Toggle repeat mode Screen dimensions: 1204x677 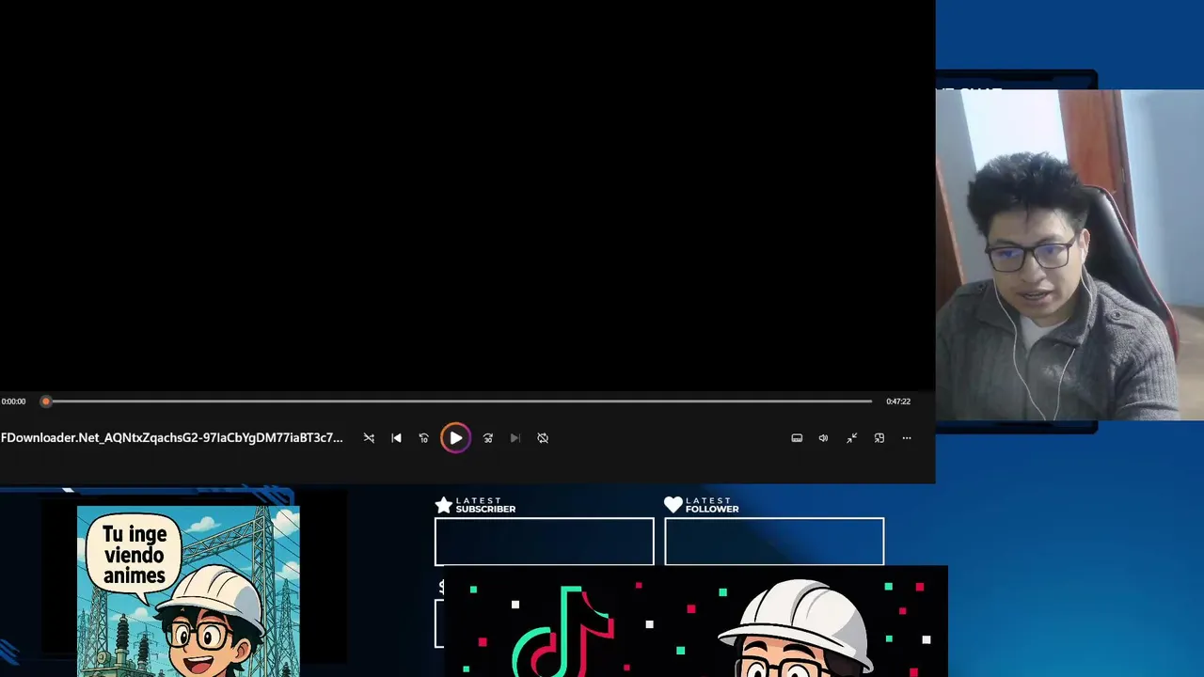pos(543,438)
